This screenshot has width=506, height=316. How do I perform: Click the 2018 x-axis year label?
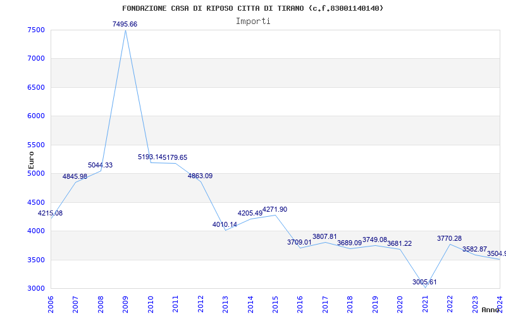[350, 304]
